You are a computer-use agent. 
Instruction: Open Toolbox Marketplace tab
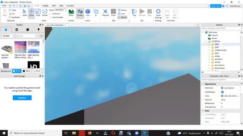[x=6, y=29]
